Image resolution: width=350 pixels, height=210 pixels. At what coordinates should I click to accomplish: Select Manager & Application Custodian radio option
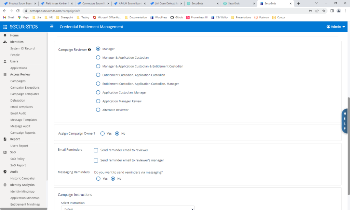98,58
